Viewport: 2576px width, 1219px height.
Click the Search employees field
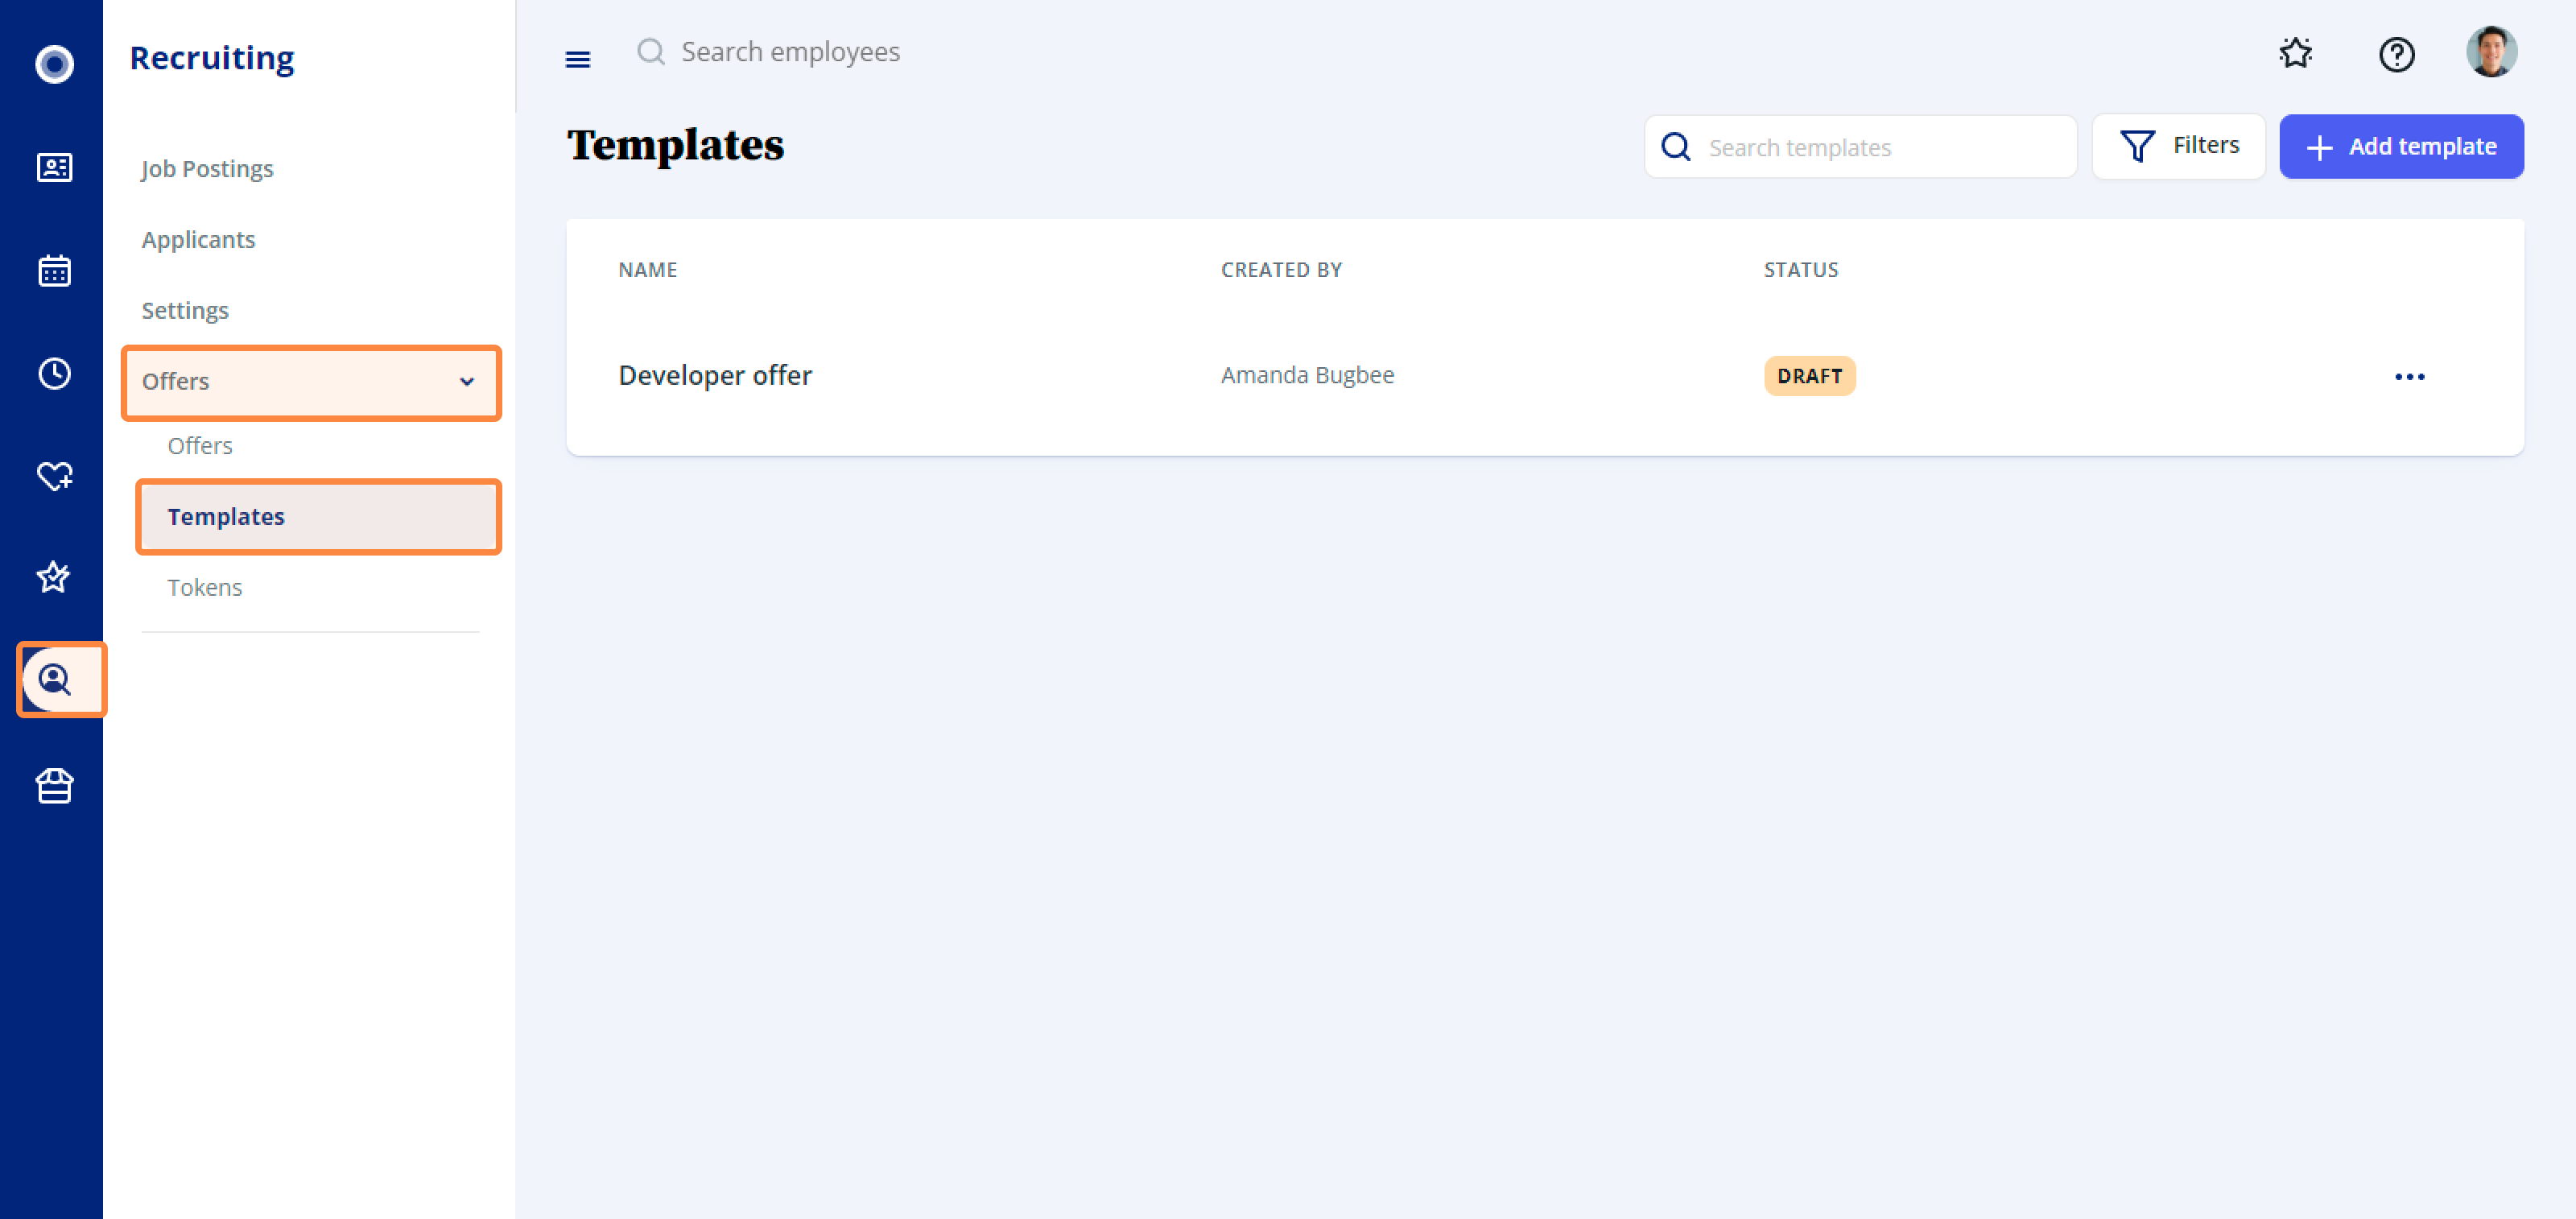coord(790,52)
